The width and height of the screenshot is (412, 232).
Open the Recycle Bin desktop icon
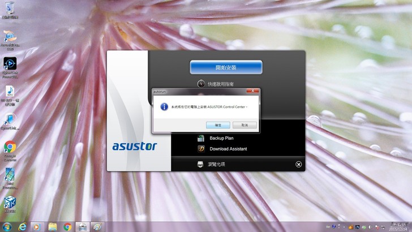click(10, 8)
